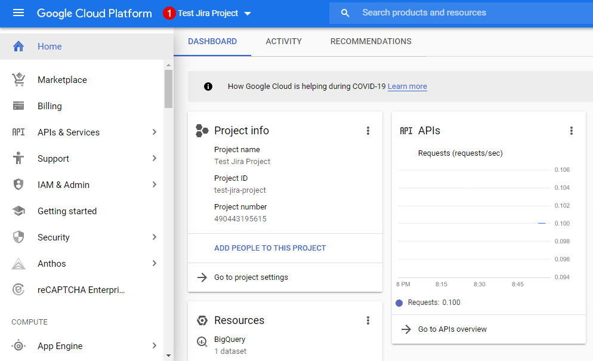Screen dimensions: 593x361
Task: Open the COVID-19 Learn more link
Action: pos(407,86)
